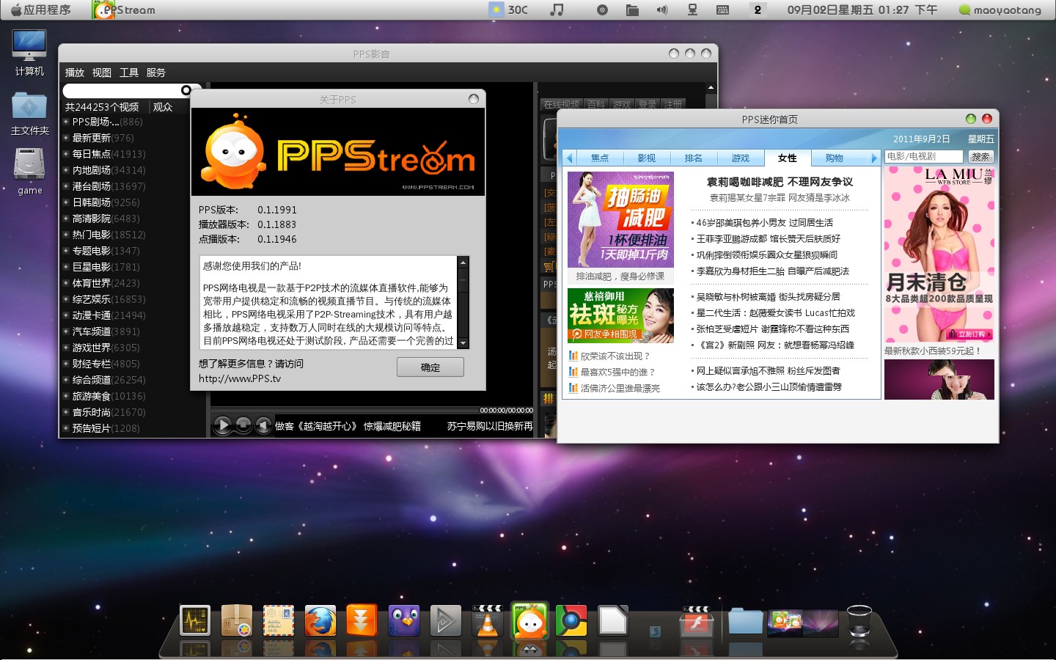The height and width of the screenshot is (660, 1056).
Task: Click the music note icon in top panel
Action: 557,10
